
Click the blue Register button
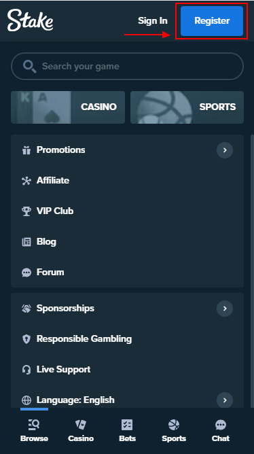212,21
